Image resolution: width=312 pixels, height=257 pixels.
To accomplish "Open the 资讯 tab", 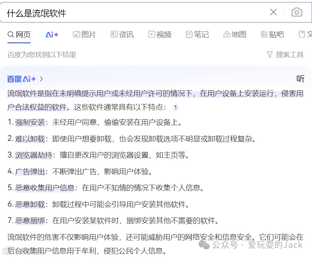I will (122, 35).
